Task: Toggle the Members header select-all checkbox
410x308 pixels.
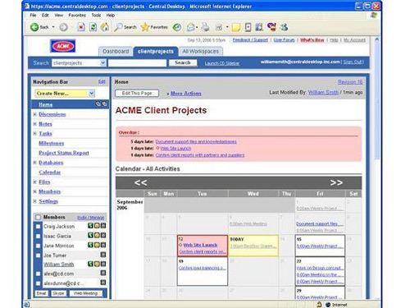Action: 38,217
